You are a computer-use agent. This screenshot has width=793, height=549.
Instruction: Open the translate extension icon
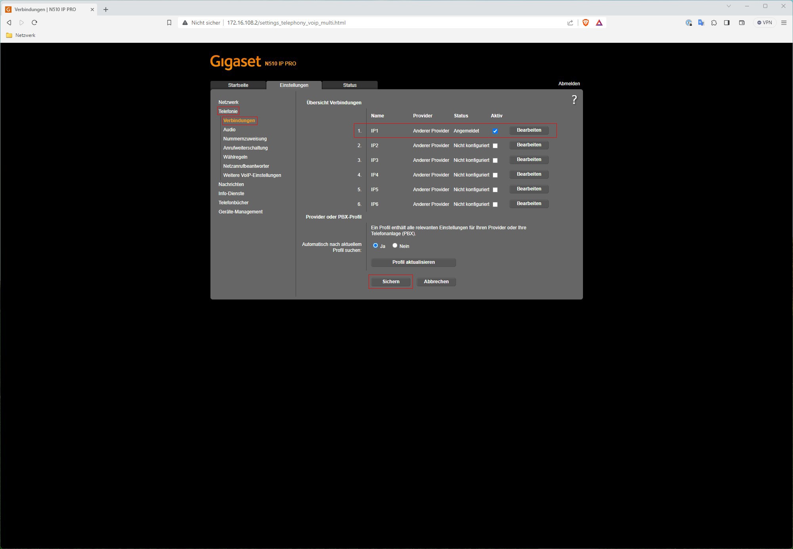pyautogui.click(x=701, y=23)
